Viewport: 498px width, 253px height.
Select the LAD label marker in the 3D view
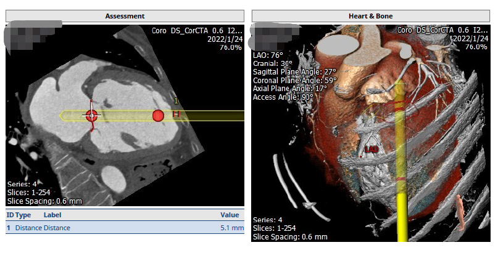point(371,150)
